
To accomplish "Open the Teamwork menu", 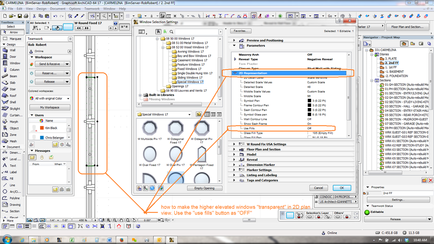I will pyautogui.click(x=92, y=9).
